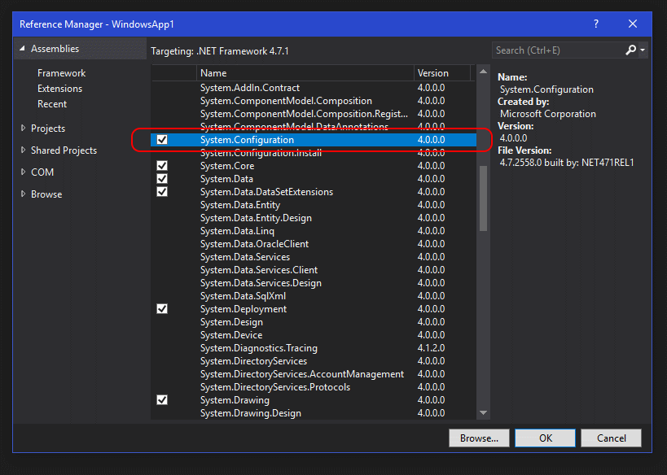Select the System.ComponentModel.Composition row
The image size is (667, 475).
click(314, 101)
